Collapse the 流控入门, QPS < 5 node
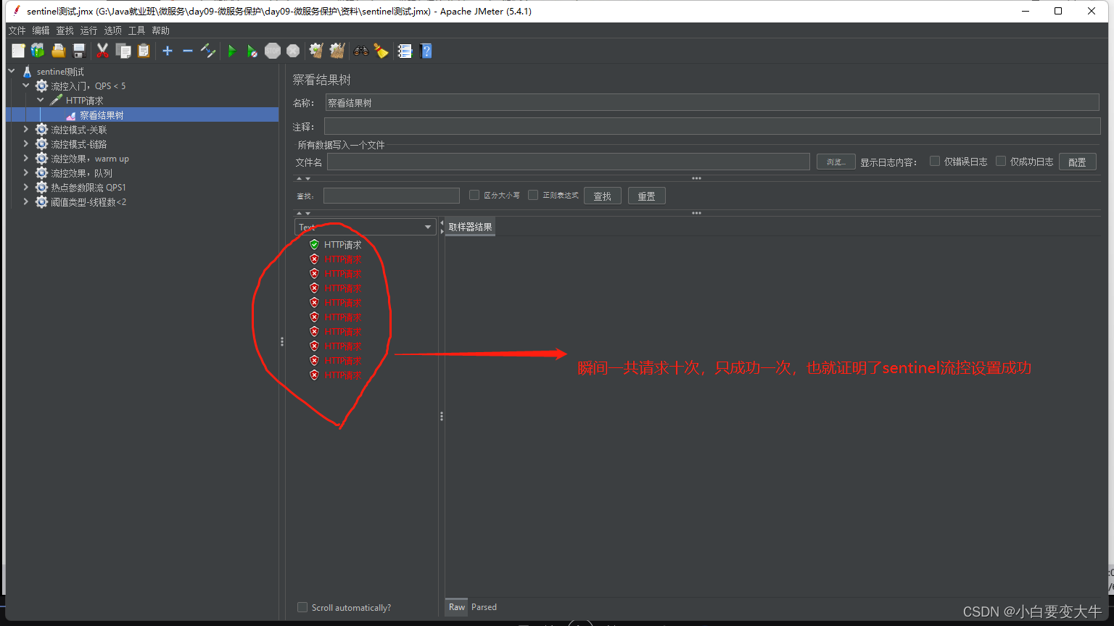This screenshot has height=626, width=1114. pos(26,85)
